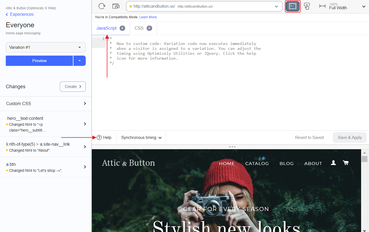Expand the Preview button dropdown arrow
The width and height of the screenshot is (369, 232).
pos(79,61)
